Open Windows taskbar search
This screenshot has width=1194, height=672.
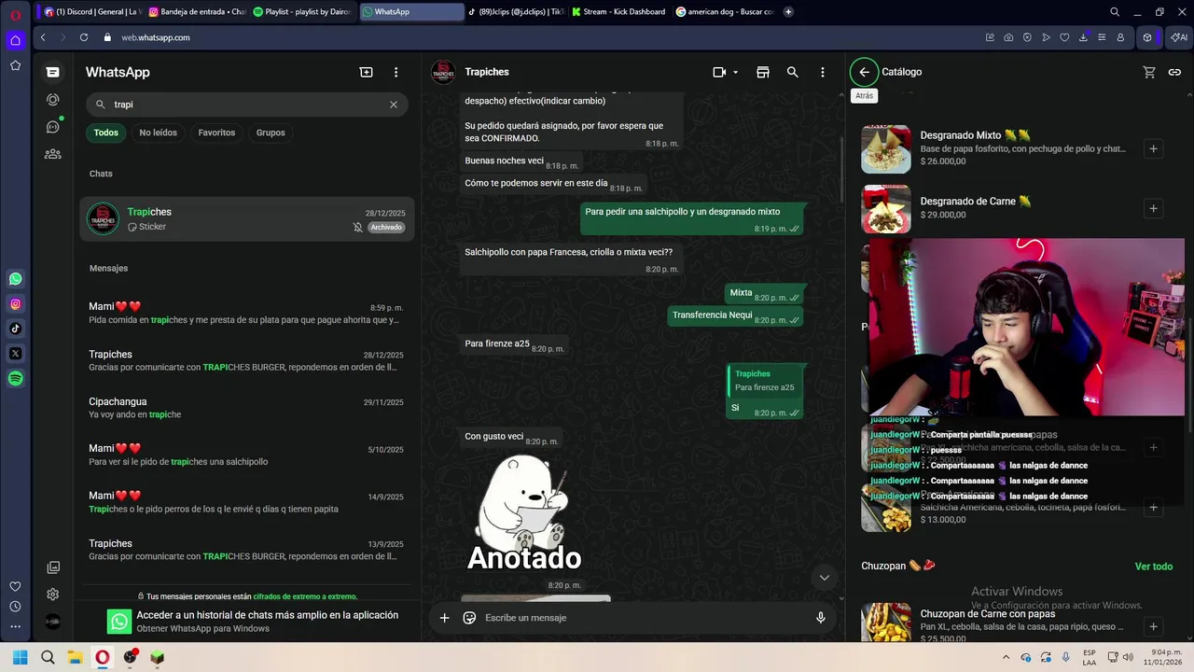(x=48, y=657)
